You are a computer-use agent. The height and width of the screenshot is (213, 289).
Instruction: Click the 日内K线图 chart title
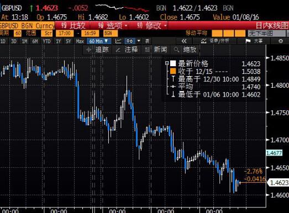(272, 25)
